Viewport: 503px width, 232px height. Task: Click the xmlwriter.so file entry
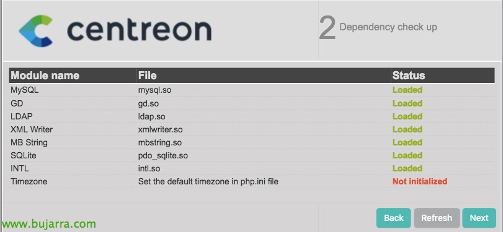pos(161,129)
